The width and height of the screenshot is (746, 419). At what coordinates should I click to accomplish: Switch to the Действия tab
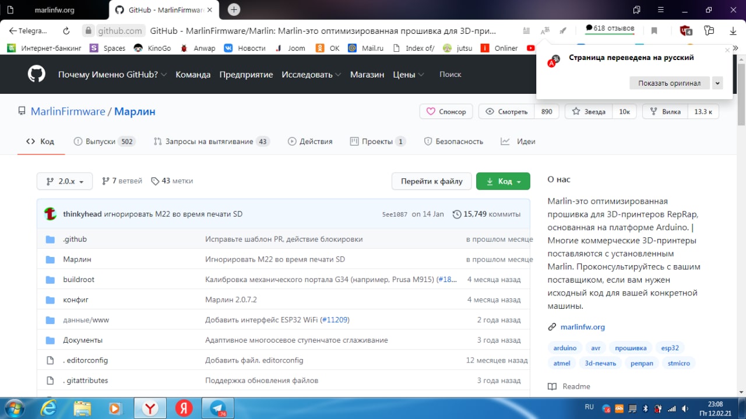pyautogui.click(x=310, y=141)
